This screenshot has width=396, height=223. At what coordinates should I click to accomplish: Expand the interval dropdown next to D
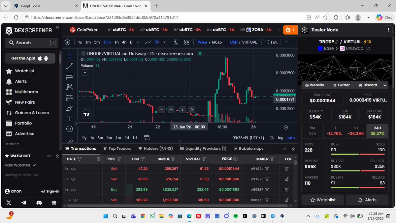coord(138,42)
